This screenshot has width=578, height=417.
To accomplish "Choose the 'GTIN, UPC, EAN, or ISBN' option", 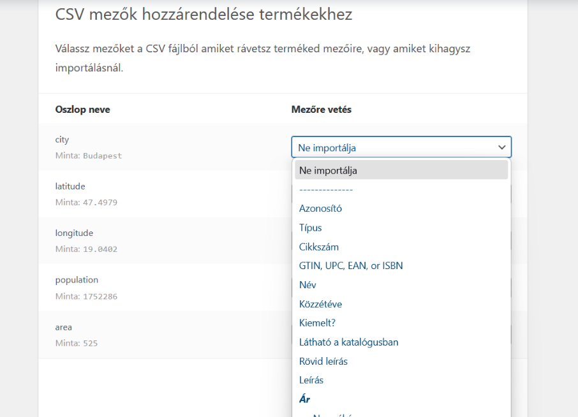I will (351, 266).
